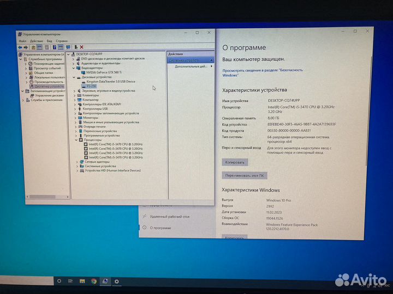This screenshot has width=393, height=294.
Task: Expand Аудиовходы и аудиовыходы node
Action: [x=73, y=64]
